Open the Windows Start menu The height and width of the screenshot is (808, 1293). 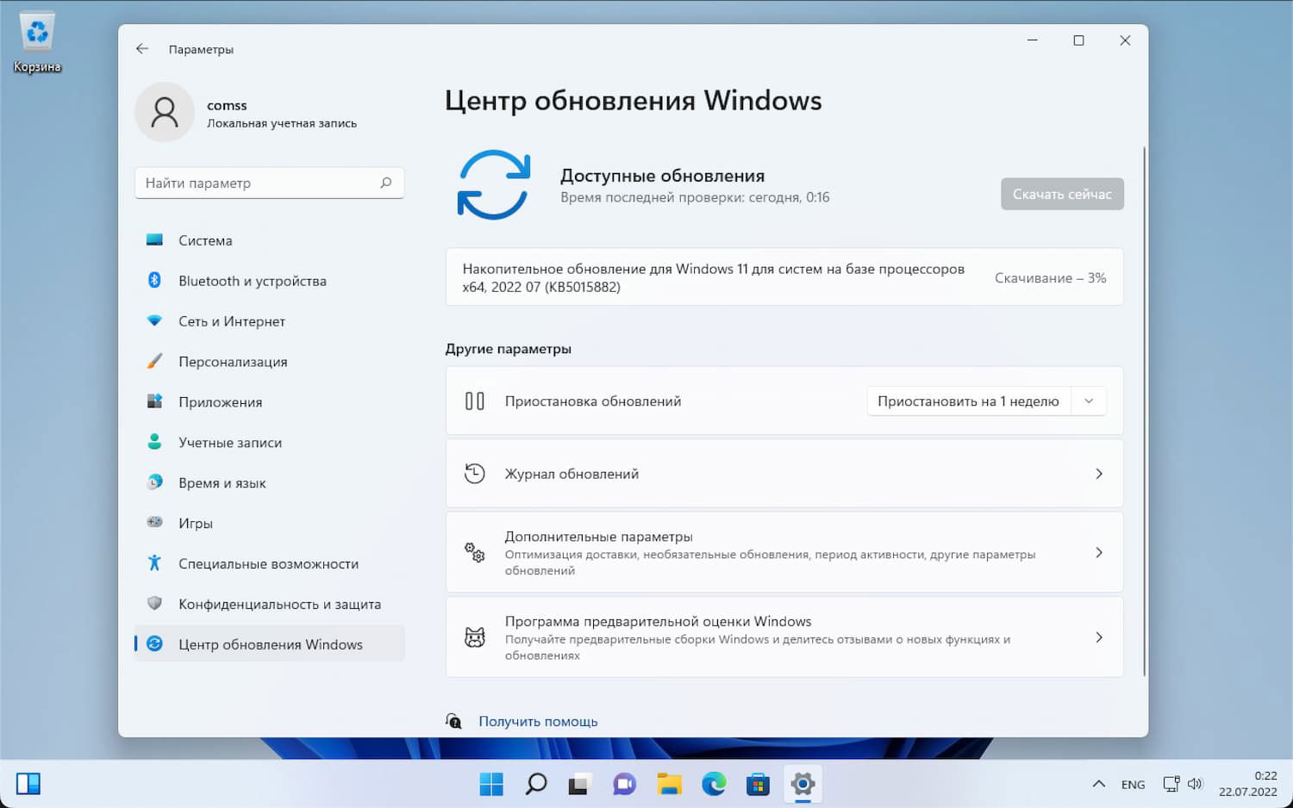tap(491, 784)
